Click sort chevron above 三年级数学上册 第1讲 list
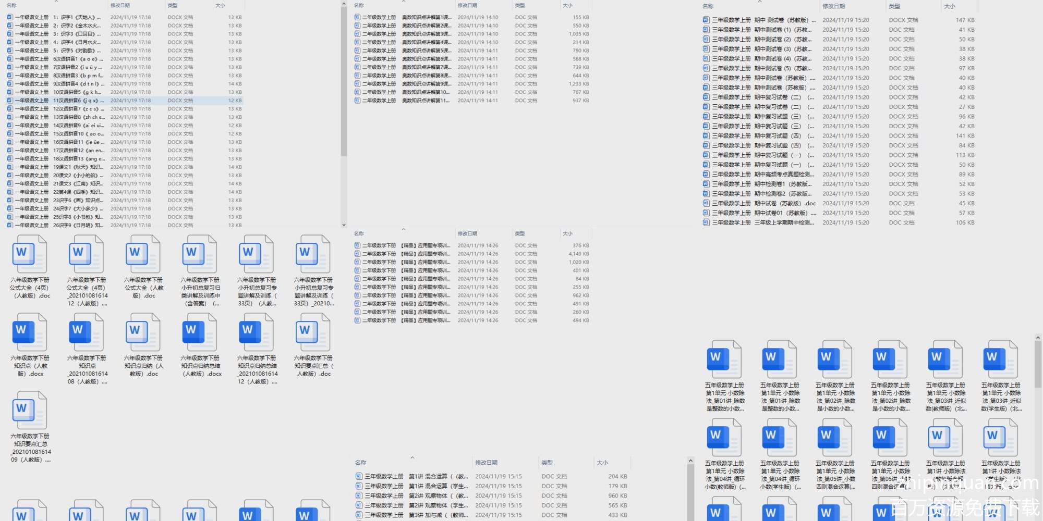Screen dimensions: 1043x521 [x=412, y=458]
